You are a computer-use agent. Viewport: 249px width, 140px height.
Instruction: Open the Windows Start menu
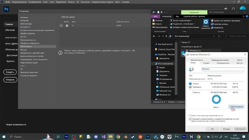(4, 136)
